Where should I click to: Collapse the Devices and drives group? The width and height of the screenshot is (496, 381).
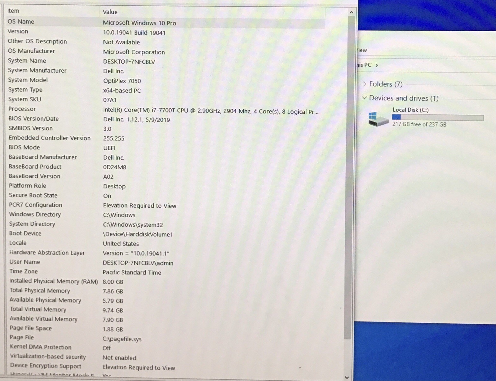coord(365,98)
